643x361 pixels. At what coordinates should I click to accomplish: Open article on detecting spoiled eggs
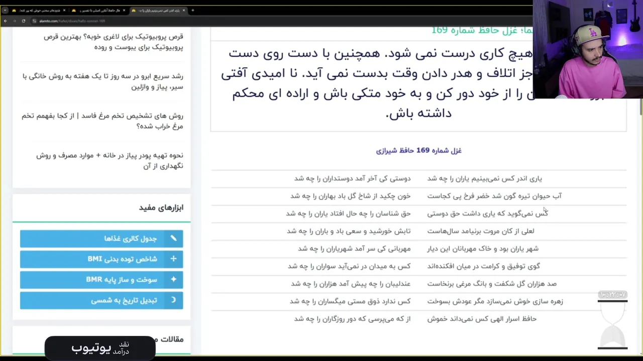click(102, 121)
